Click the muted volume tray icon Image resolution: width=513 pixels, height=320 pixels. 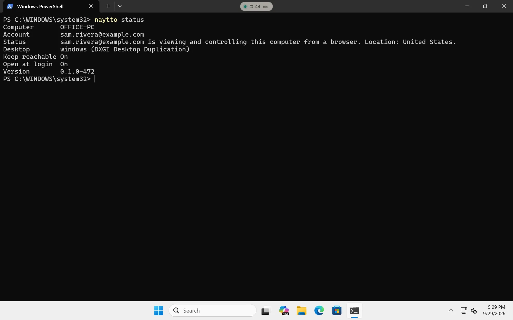(474, 311)
